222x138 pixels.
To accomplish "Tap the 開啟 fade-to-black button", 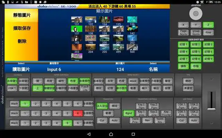I will pos(188,81).
